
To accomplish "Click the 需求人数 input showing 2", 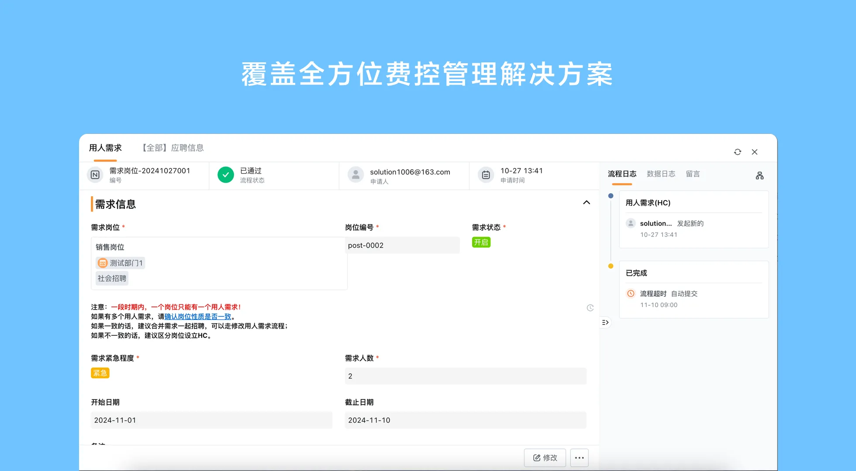I will (465, 375).
